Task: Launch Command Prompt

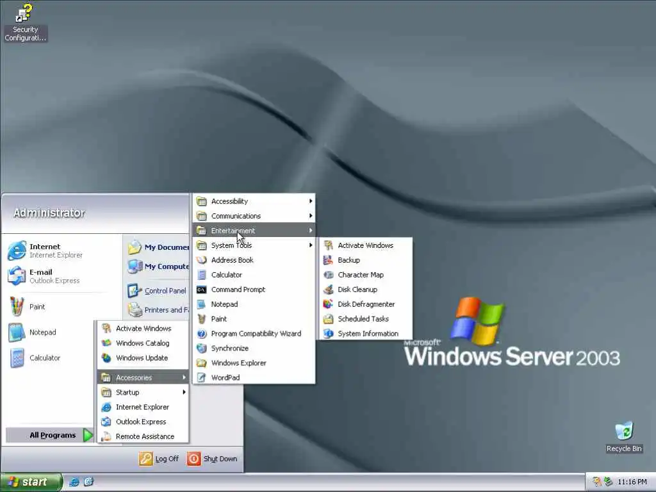Action: coord(254,289)
